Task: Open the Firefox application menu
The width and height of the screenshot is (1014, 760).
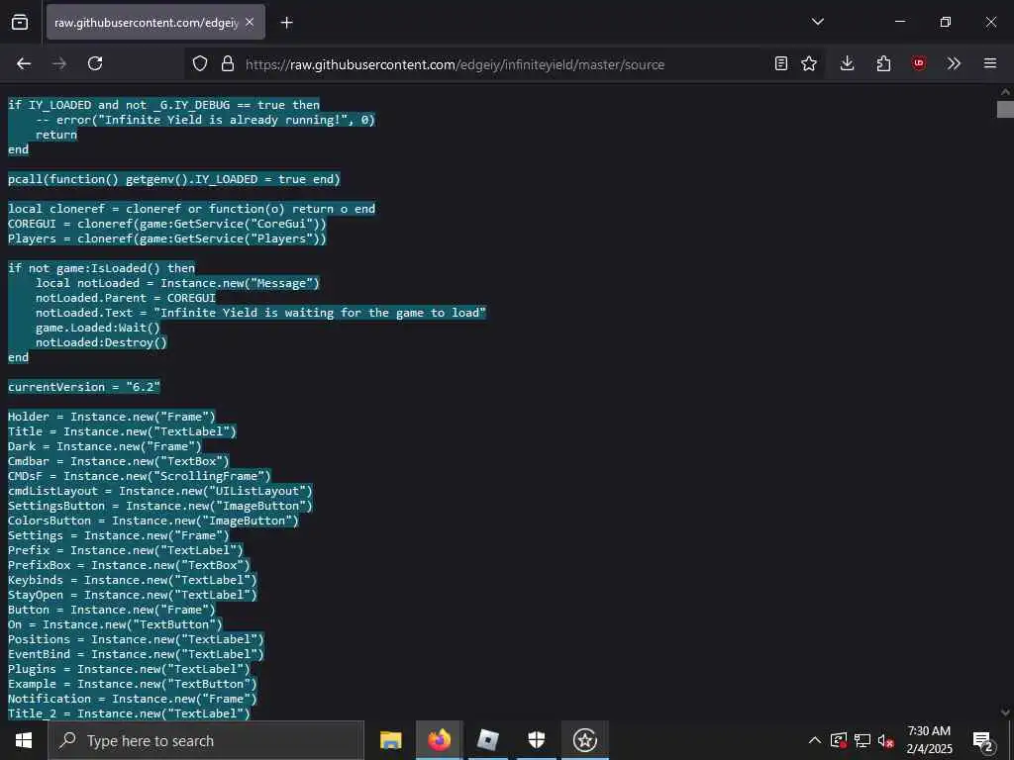Action: click(x=990, y=63)
